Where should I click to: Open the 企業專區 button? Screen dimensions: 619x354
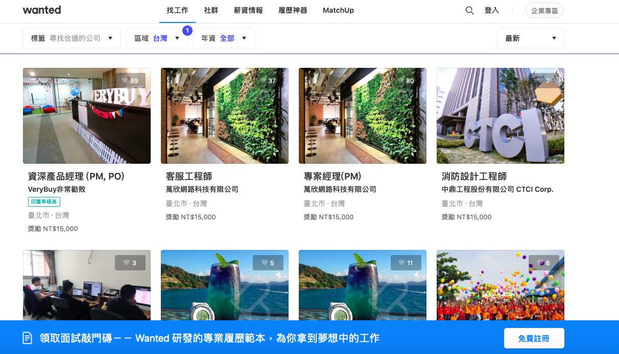tap(544, 11)
